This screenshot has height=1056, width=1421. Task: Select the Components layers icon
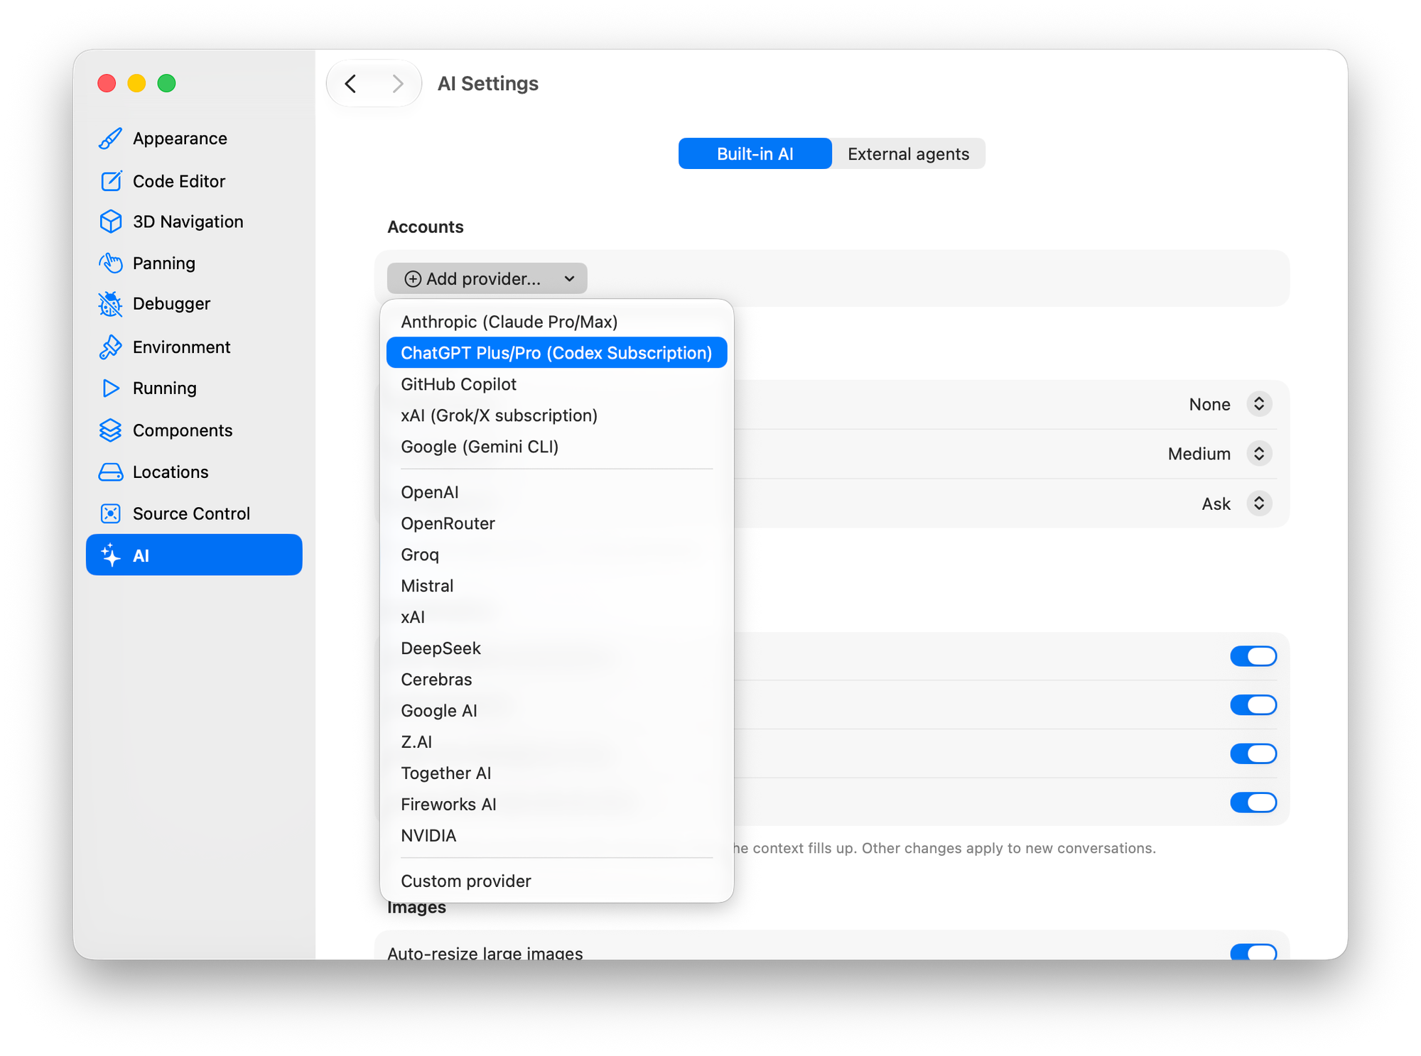coord(110,430)
